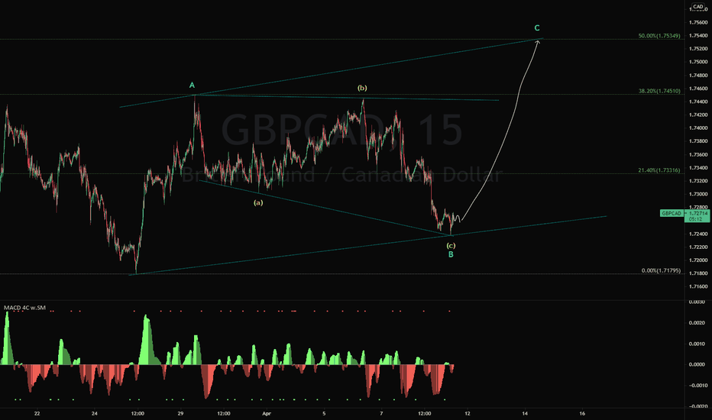Click the 1.75600 price scale value
The height and width of the screenshot is (420, 712).
pos(698,22)
